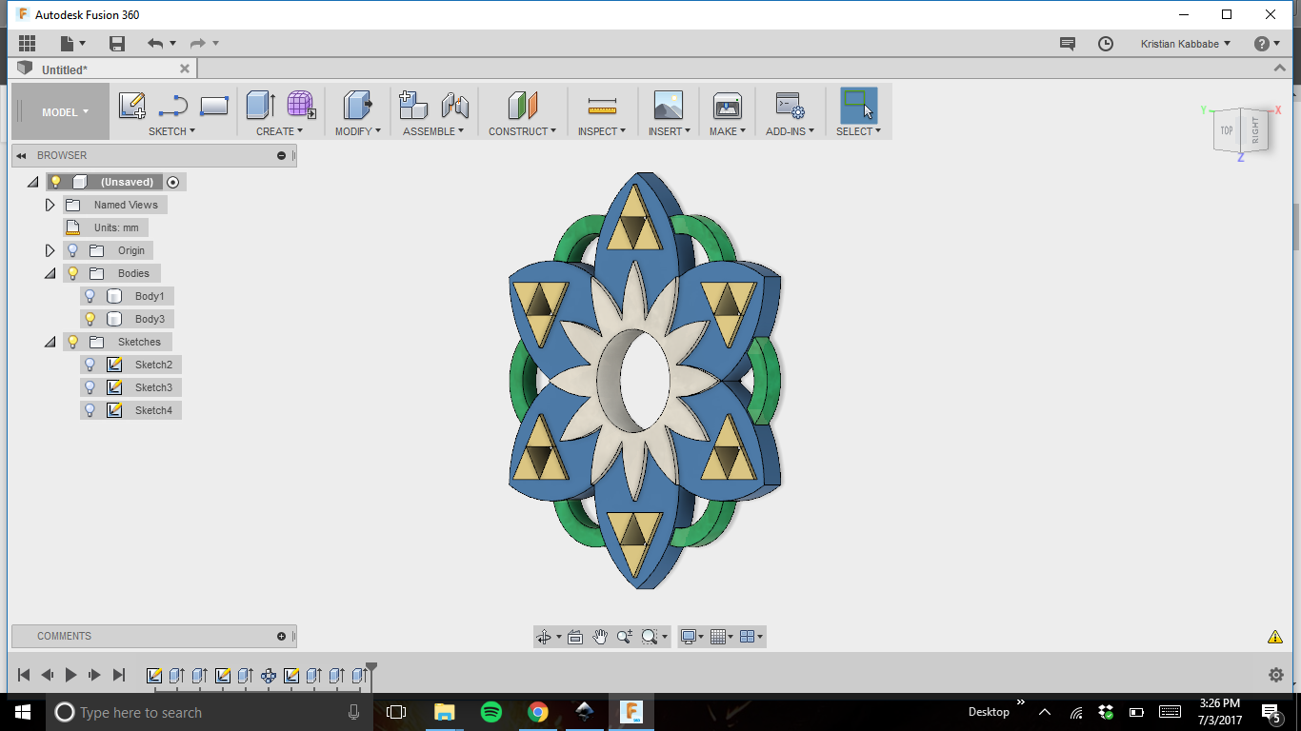This screenshot has width=1301, height=731.
Task: Toggle visibility lightbulb of Origin folder
Action: pyautogui.click(x=72, y=250)
